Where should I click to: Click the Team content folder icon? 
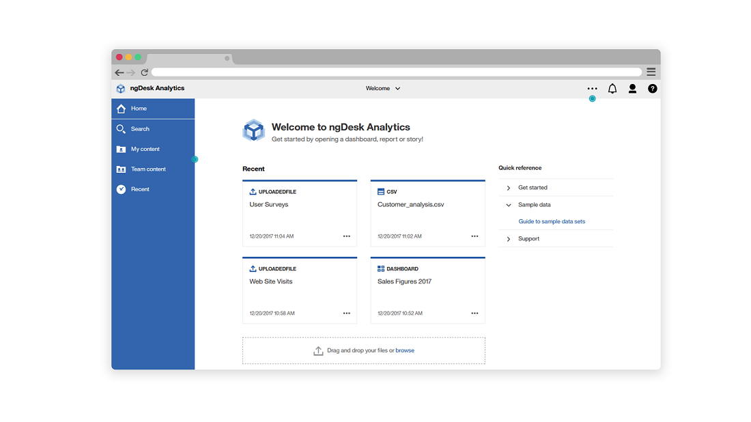coord(121,169)
